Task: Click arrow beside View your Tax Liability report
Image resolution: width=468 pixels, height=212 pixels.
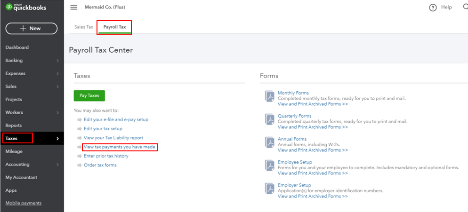Action: 80,138
